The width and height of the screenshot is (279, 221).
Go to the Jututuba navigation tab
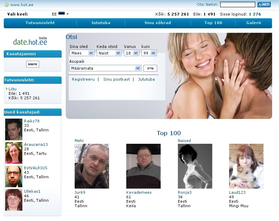100,23
